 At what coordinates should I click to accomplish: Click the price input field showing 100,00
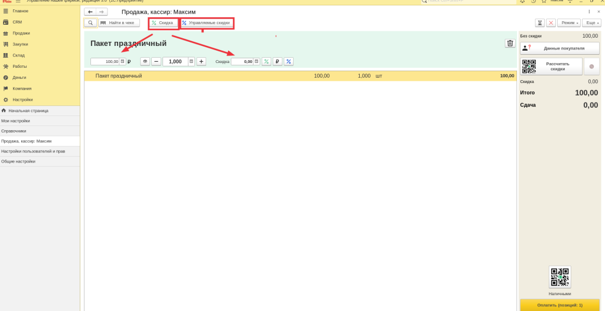tap(105, 62)
